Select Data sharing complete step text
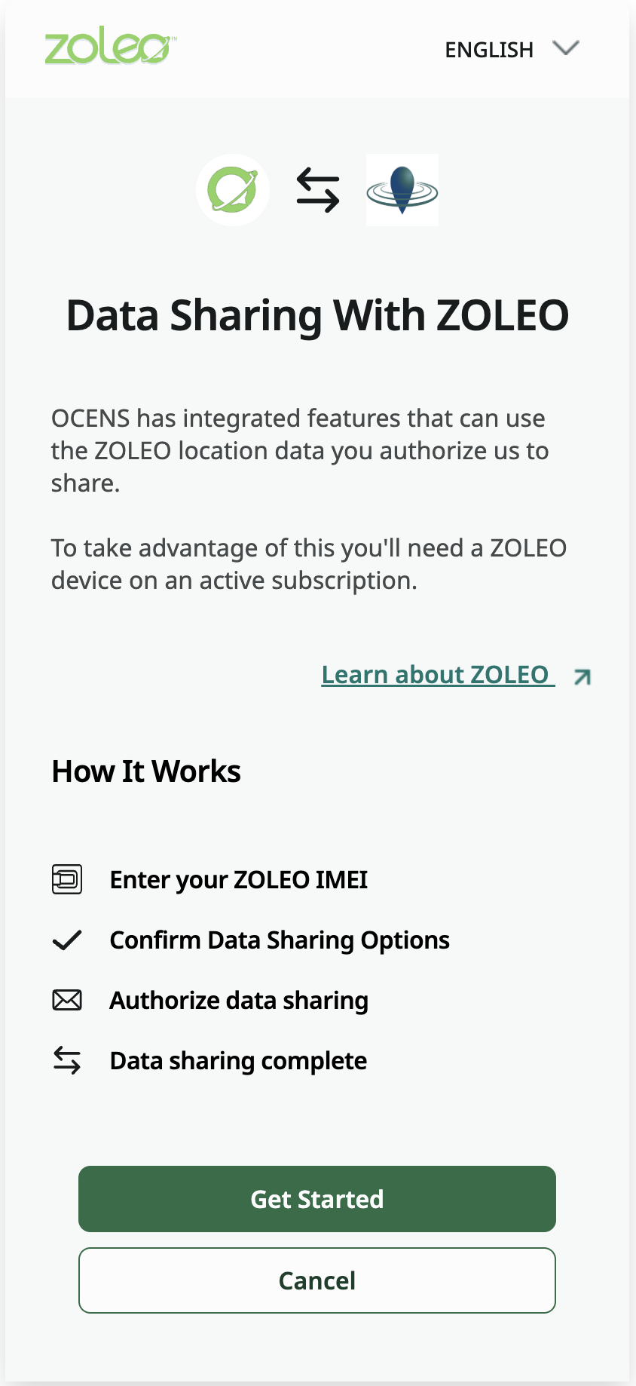The width and height of the screenshot is (636, 1386). click(x=238, y=1061)
